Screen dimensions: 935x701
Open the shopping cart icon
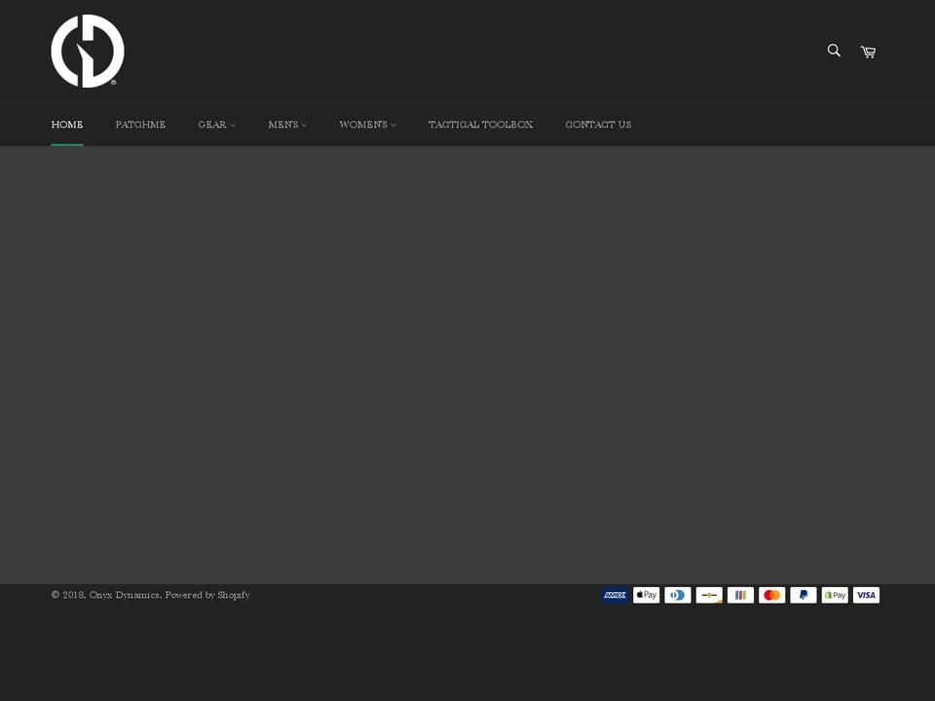pyautogui.click(x=868, y=52)
